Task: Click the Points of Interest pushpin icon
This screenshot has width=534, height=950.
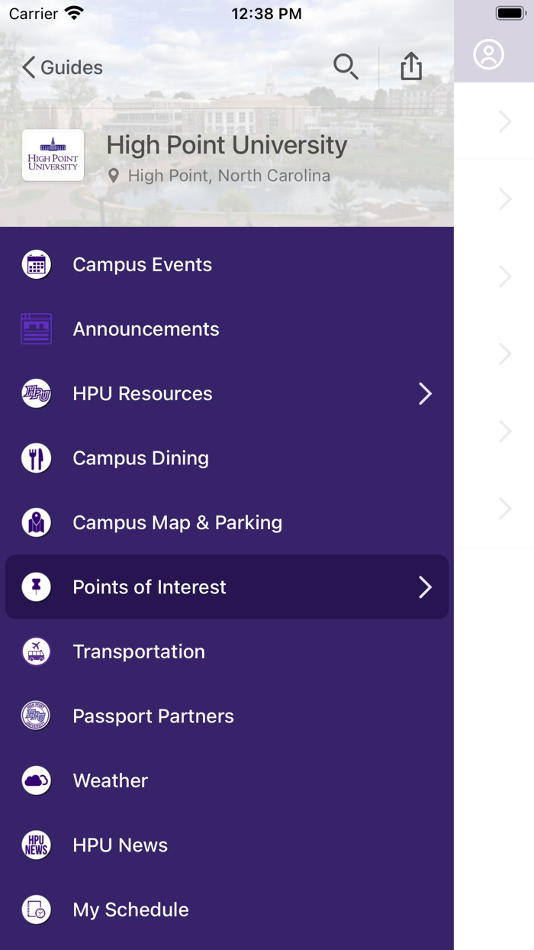Action: coord(36,586)
